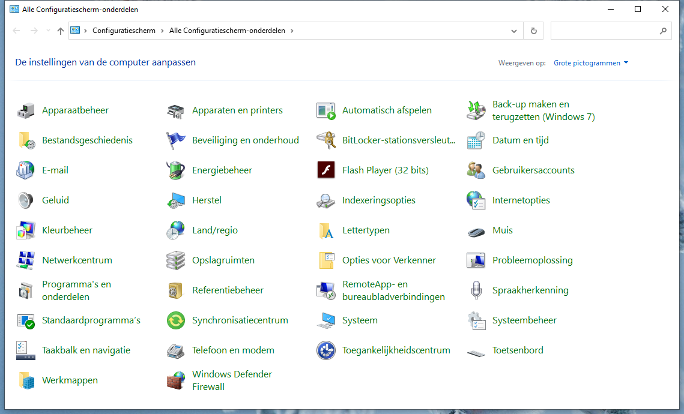Open the Systeembeheer link
This screenshot has width=684, height=414.
524,320
